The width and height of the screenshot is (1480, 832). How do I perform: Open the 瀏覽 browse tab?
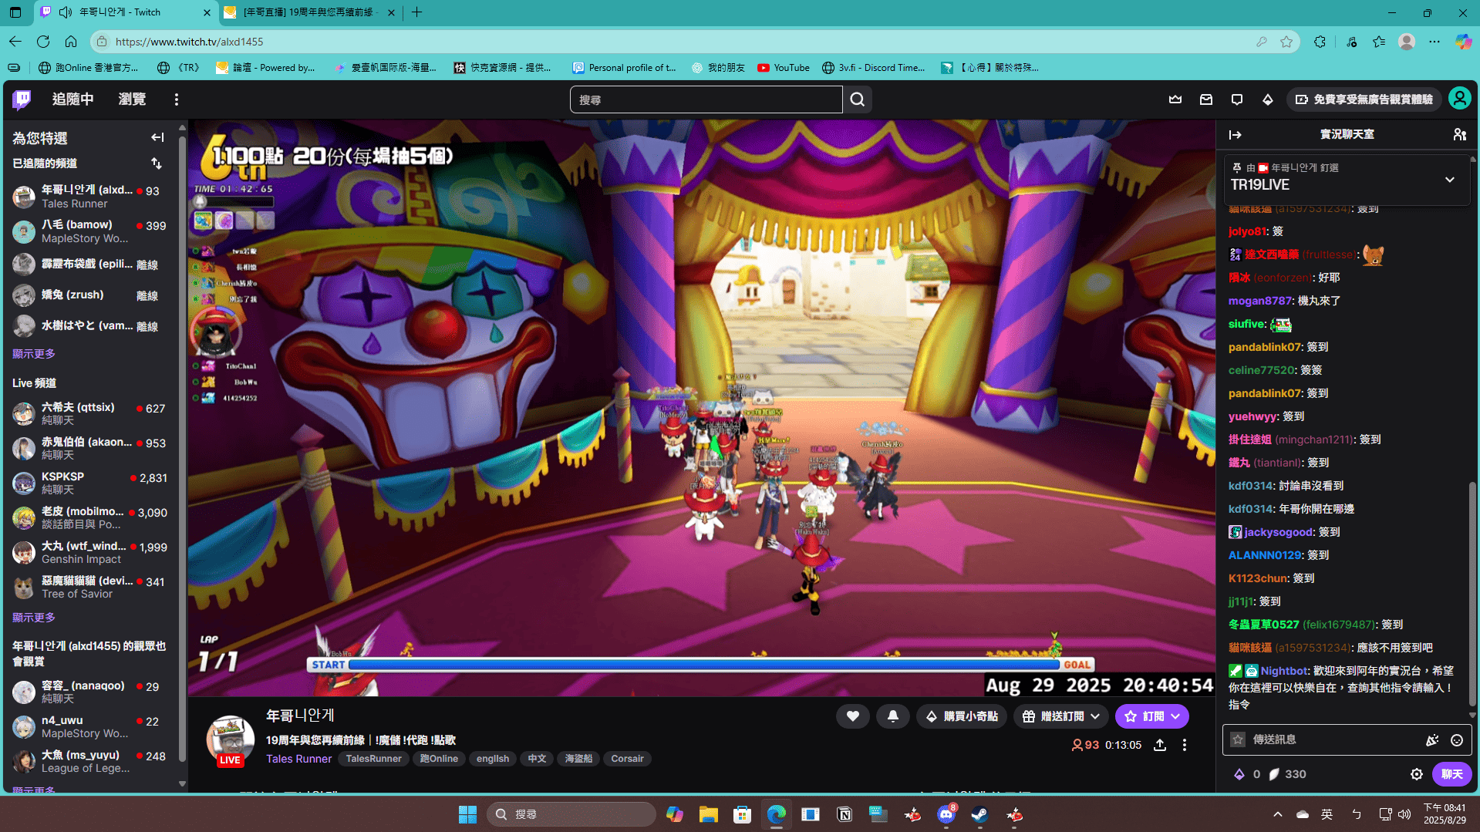pos(132,99)
